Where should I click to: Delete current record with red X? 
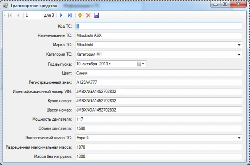tap(88, 16)
